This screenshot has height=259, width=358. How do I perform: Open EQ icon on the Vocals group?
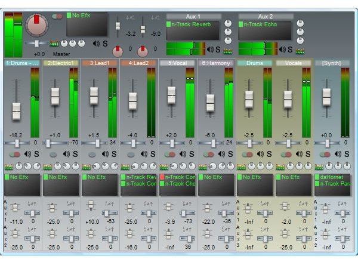click(x=280, y=167)
